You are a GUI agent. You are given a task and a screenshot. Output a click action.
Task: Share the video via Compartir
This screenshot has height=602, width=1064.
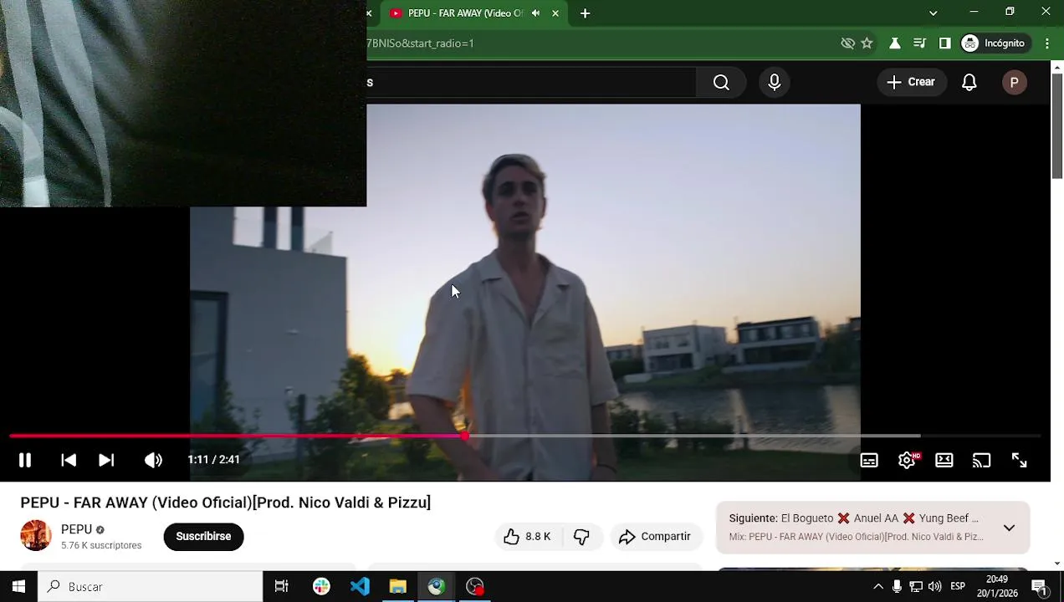656,537
